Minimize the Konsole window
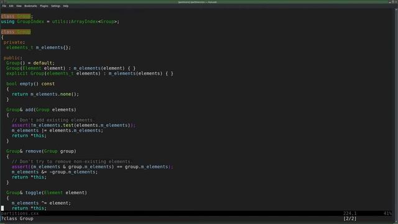 [390, 2]
